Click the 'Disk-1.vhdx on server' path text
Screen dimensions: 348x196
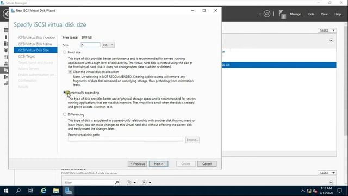coord(89,173)
